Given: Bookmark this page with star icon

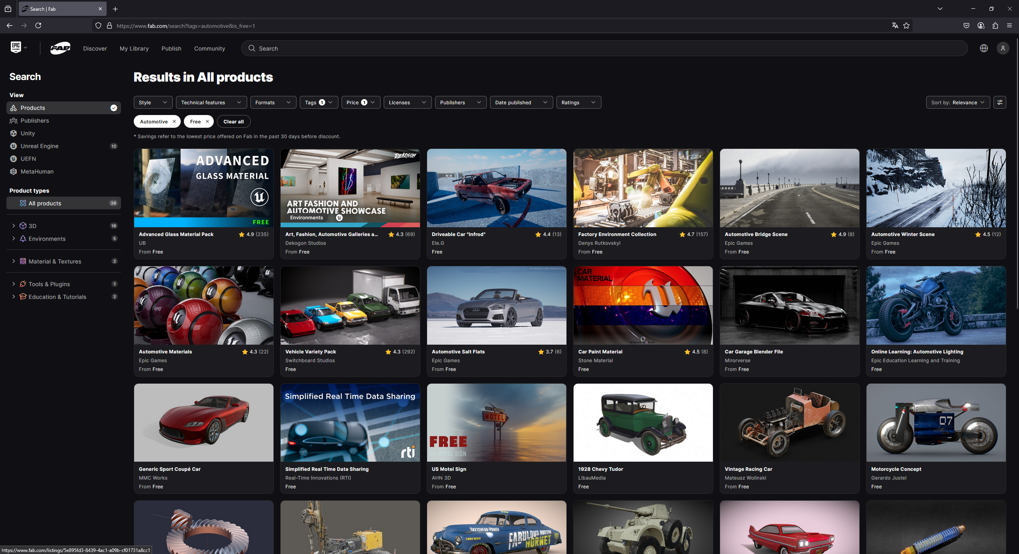Looking at the screenshot, I should 906,25.
